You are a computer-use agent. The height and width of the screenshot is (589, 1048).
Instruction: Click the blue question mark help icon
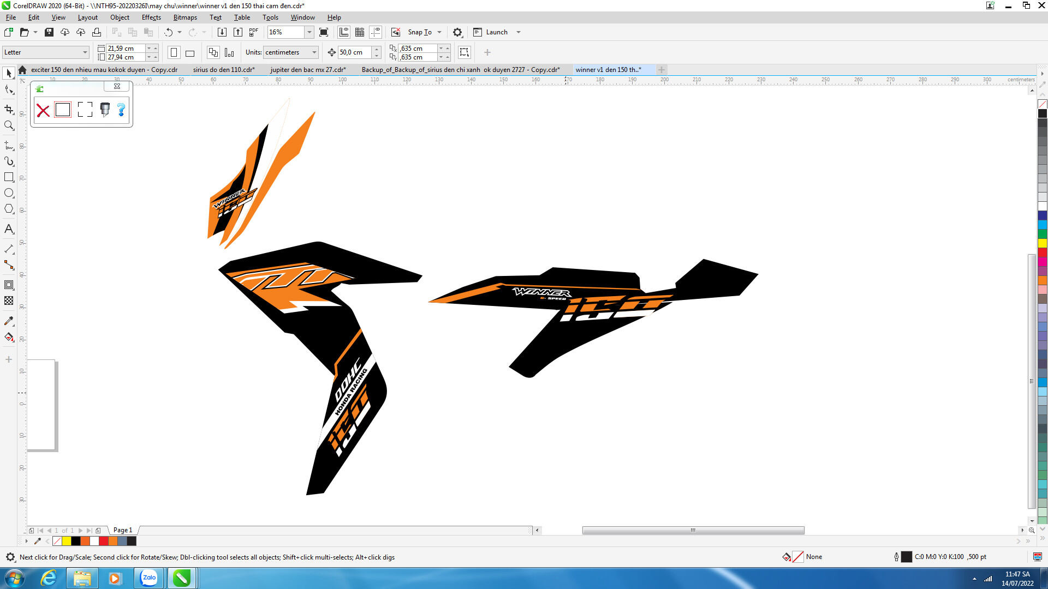tap(121, 110)
